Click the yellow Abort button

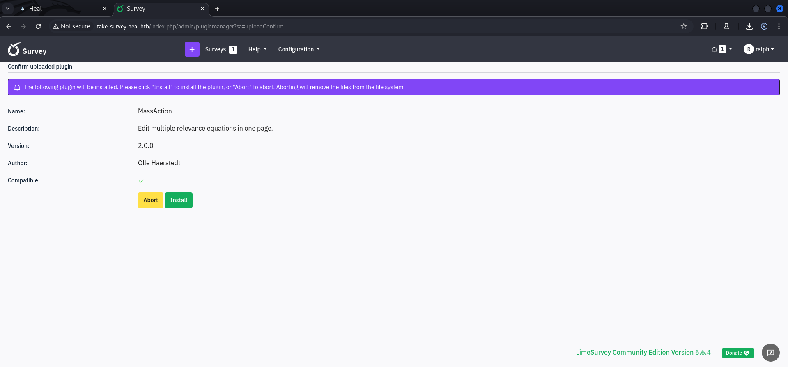151,200
